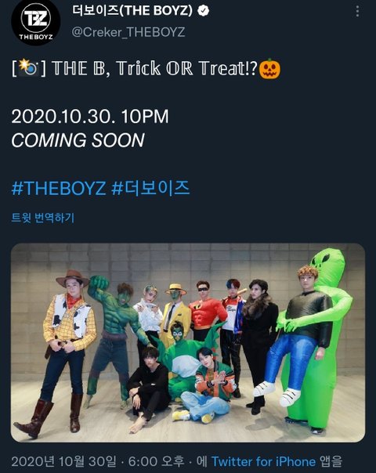Click the jack-o-lantern pumpkin emoji

click(269, 69)
